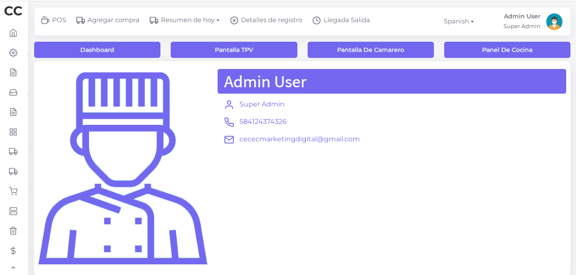Screen dimensions: 576x275
Task: Select Agregar compra in the top bar
Action: pyautogui.click(x=108, y=20)
